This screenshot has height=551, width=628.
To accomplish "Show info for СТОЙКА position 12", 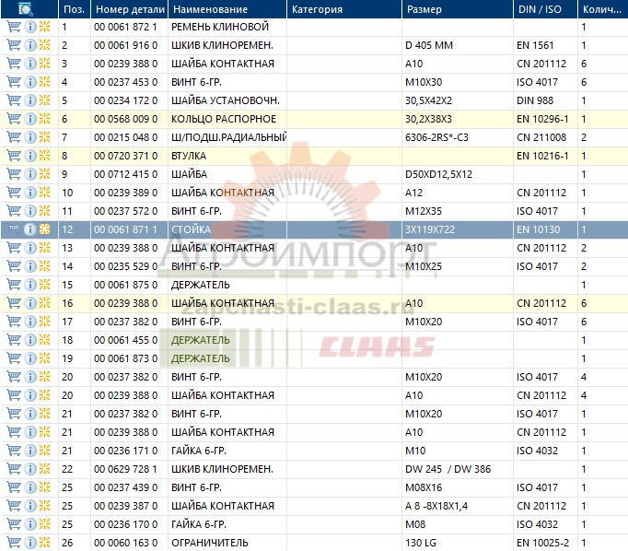I will 30,229.
